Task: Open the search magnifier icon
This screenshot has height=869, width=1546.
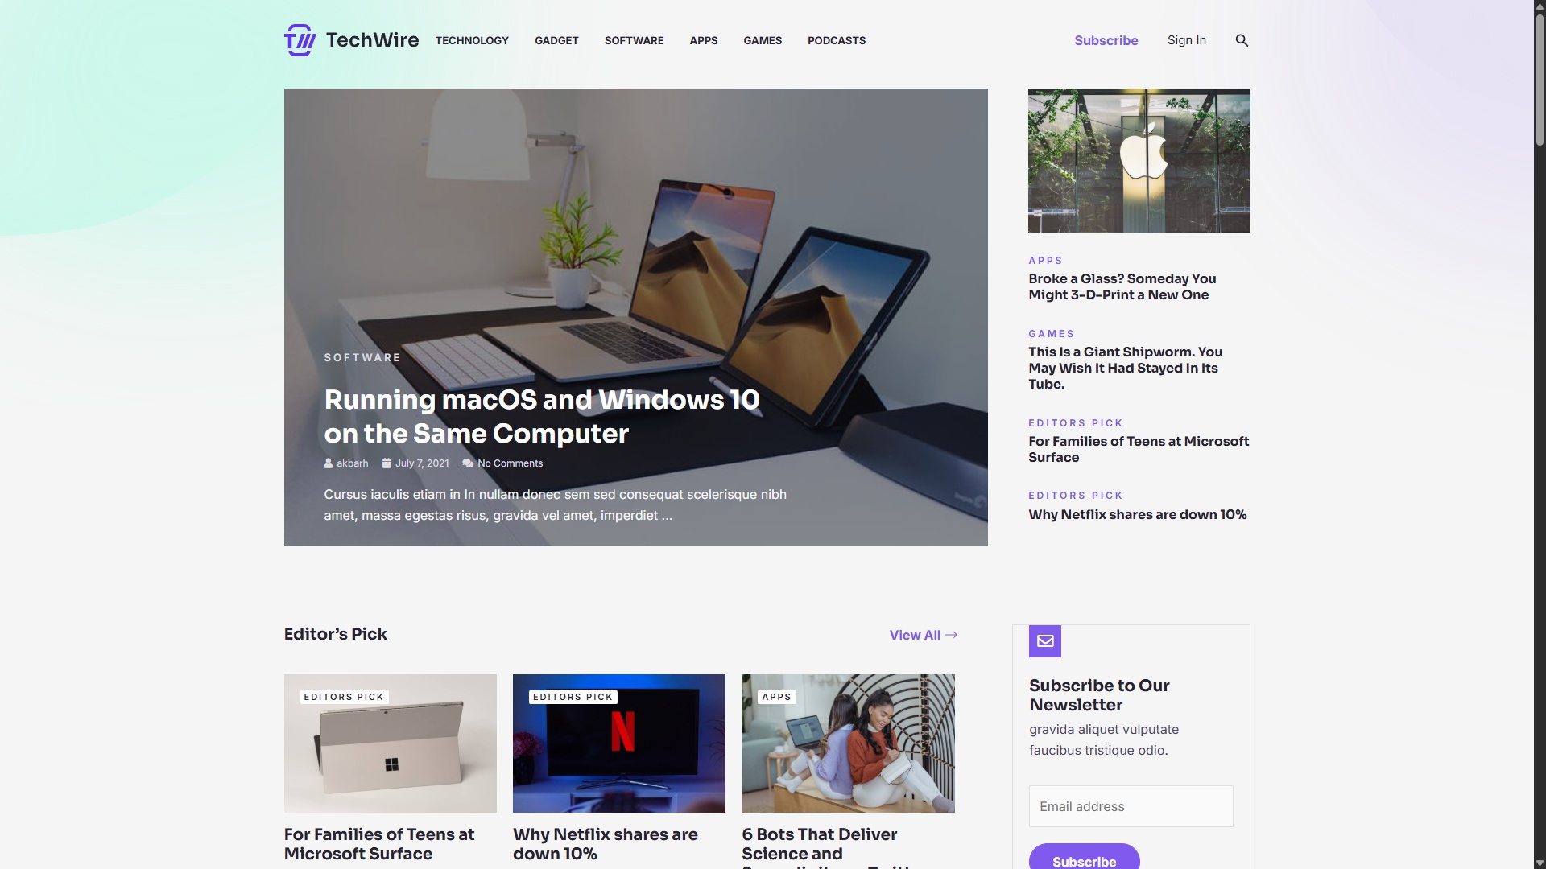Action: [1242, 40]
